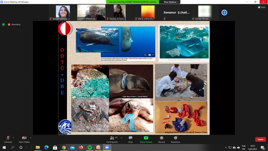Click share icon on whale image

click(x=145, y=55)
